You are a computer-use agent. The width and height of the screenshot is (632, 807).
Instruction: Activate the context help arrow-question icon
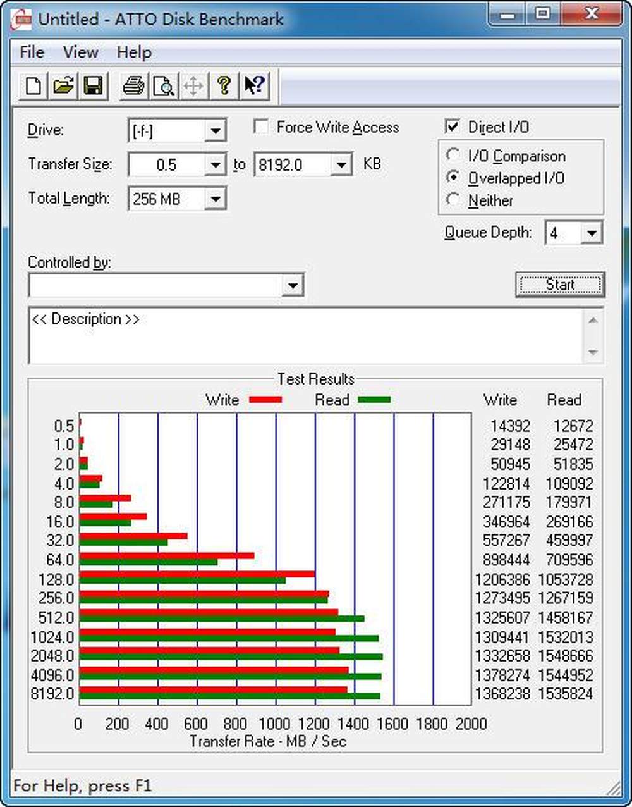254,85
